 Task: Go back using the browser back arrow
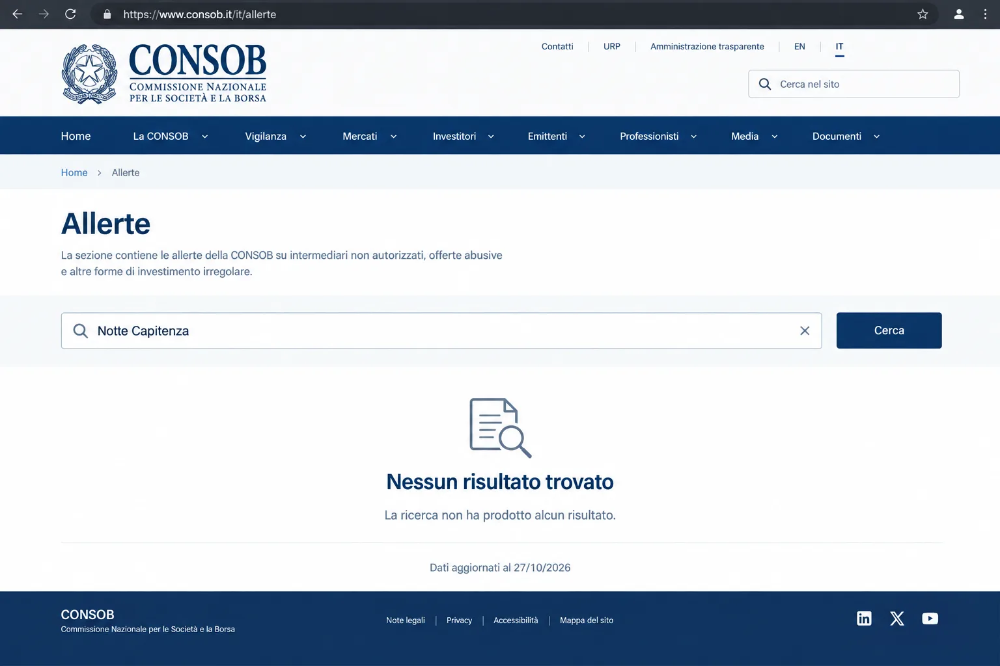coord(18,14)
